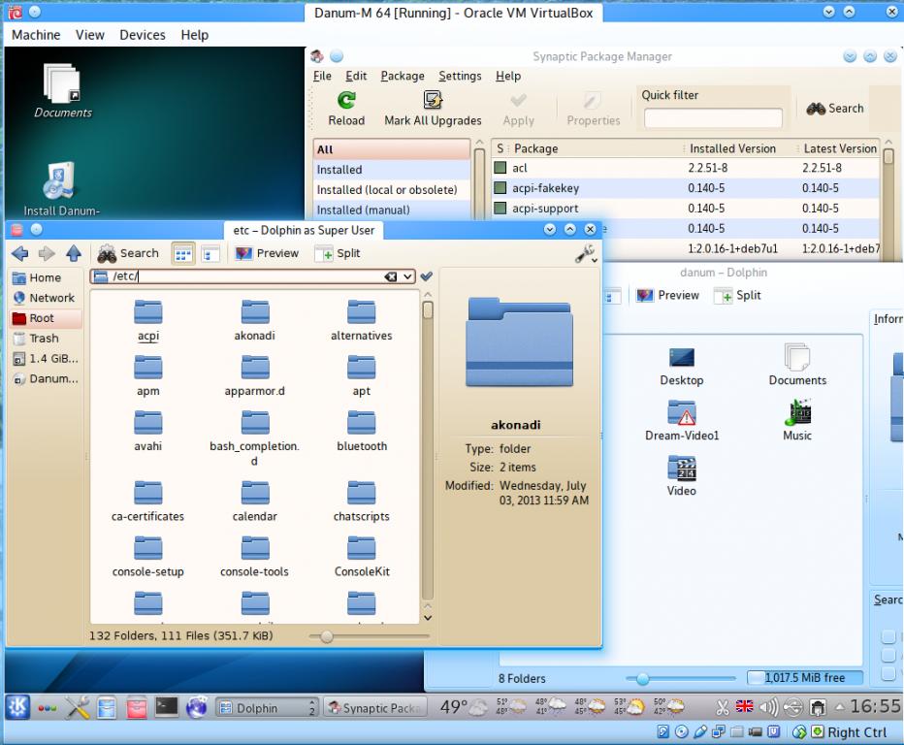The image size is (904, 745).
Task: Adjust the icon zoom slider in etc Dolphin
Action: pos(327,636)
